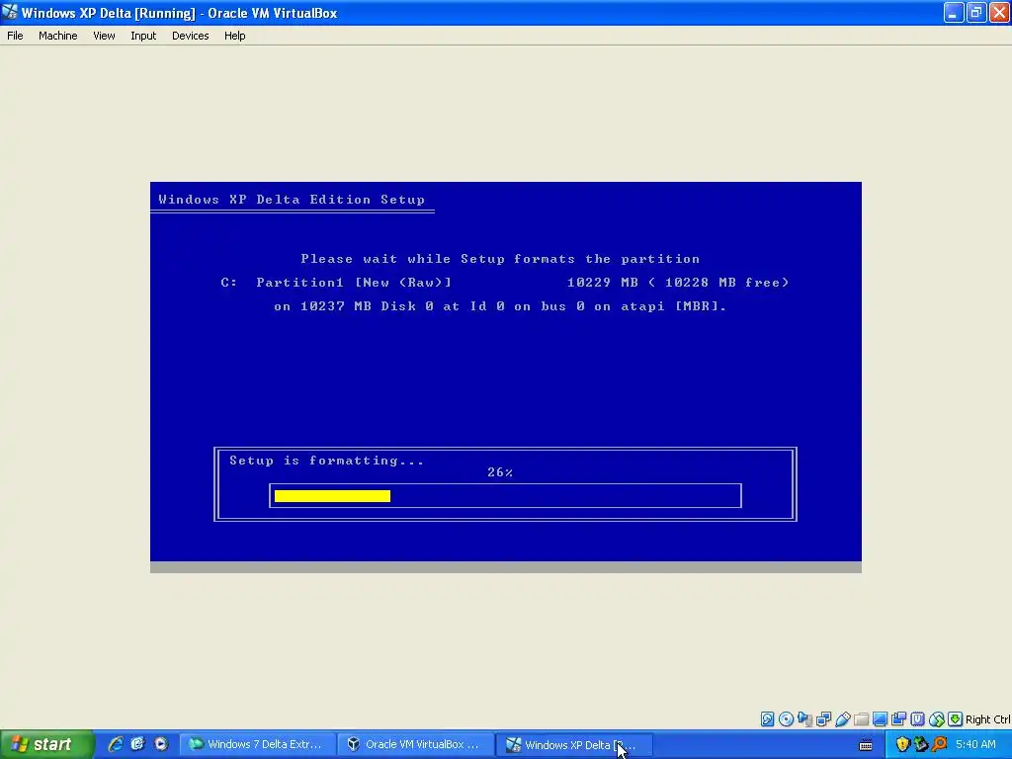Click the shared folders status icon
This screenshot has height=759, width=1012.
coord(861,719)
